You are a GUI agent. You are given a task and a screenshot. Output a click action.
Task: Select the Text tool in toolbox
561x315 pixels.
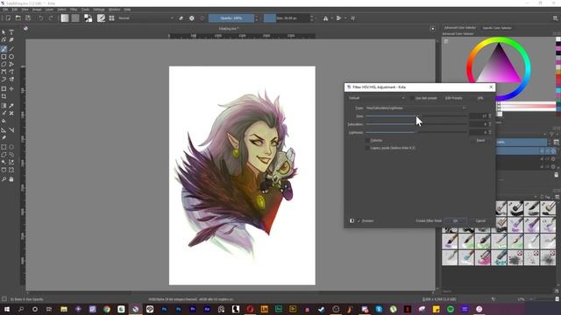coord(11,32)
